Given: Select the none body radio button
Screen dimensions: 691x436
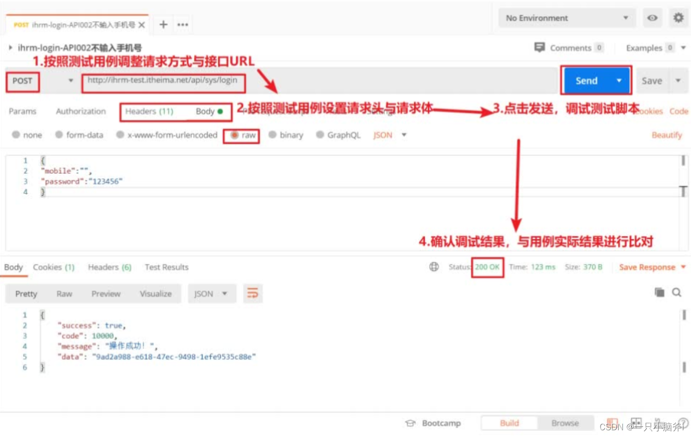Looking at the screenshot, I should (x=16, y=135).
